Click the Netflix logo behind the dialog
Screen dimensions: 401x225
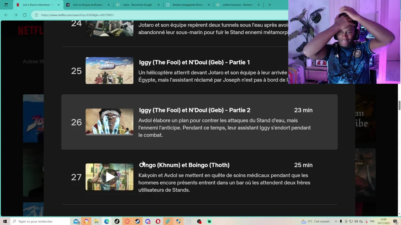click(x=31, y=31)
